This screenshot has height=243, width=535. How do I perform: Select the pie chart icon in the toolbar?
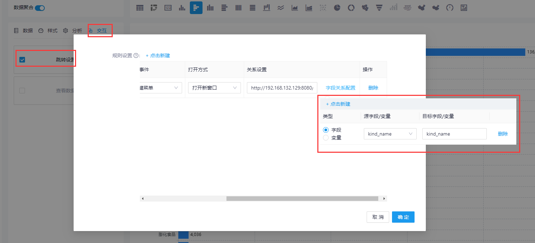(x=337, y=7)
